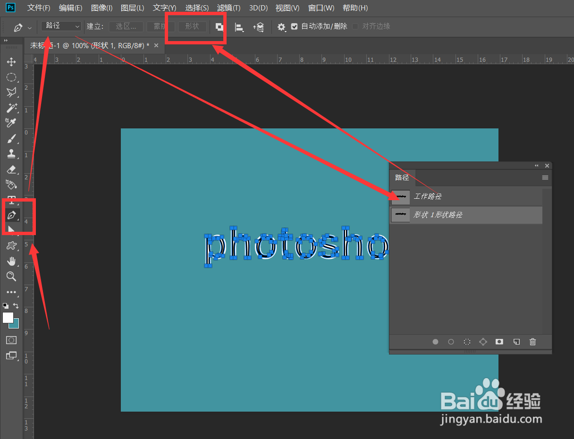574x439 pixels.
Task: Open the path alignment options
Action: pyautogui.click(x=239, y=27)
